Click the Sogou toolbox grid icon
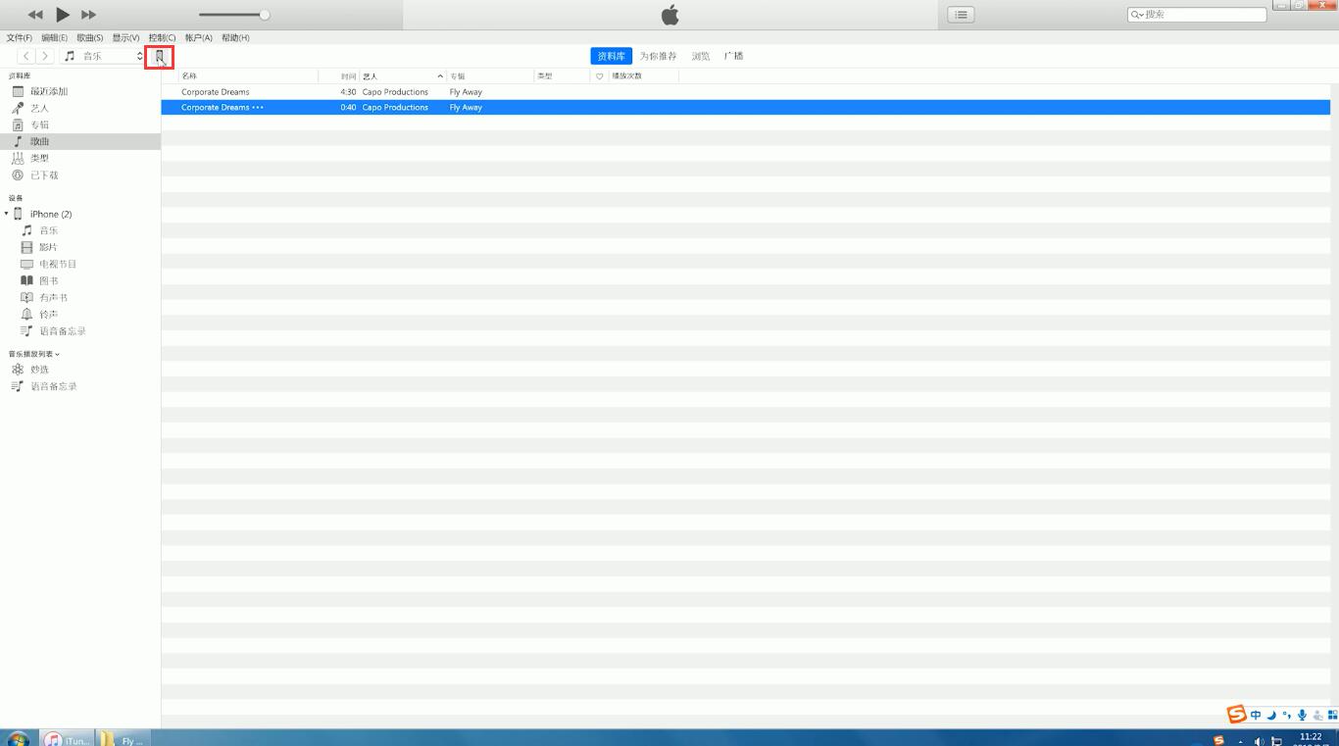 coord(1332,716)
